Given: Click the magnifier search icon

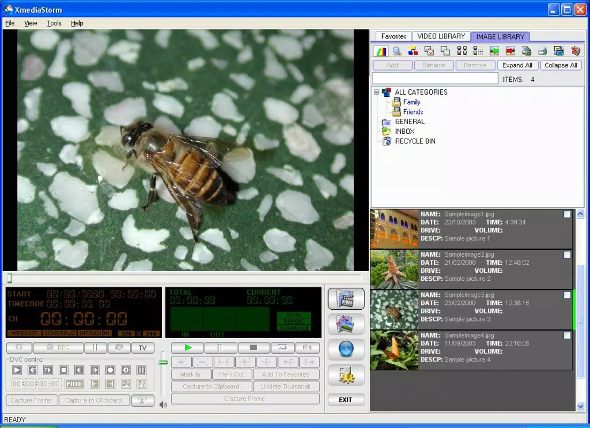Looking at the screenshot, I should point(397,51).
